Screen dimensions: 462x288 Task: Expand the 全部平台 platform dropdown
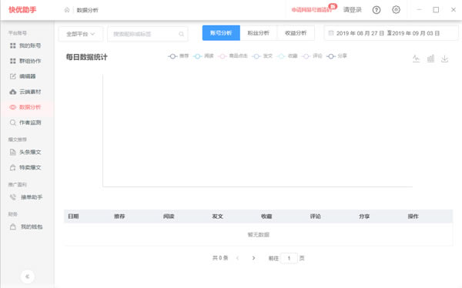tap(81, 34)
